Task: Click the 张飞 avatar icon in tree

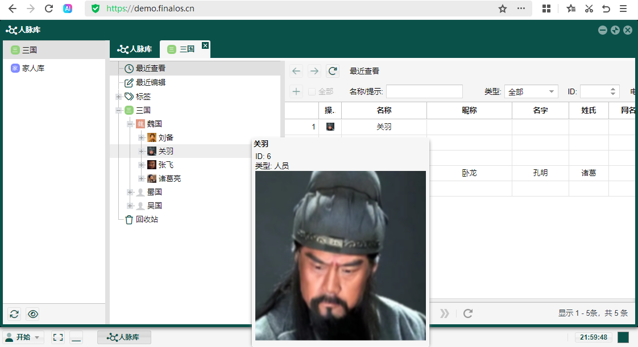Action: 152,165
